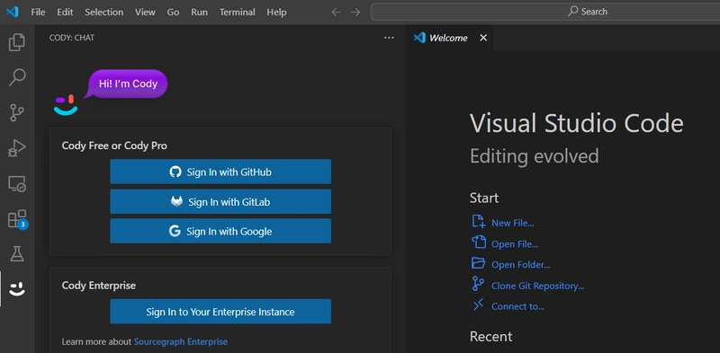
Task: Open the Source Control view icon
Action: (x=17, y=113)
